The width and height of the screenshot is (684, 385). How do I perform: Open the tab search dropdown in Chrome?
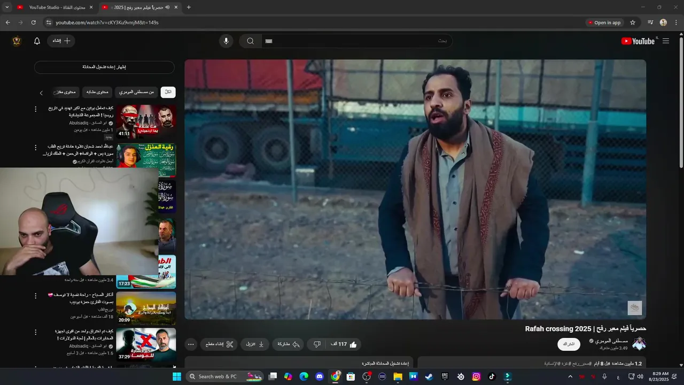(7, 7)
